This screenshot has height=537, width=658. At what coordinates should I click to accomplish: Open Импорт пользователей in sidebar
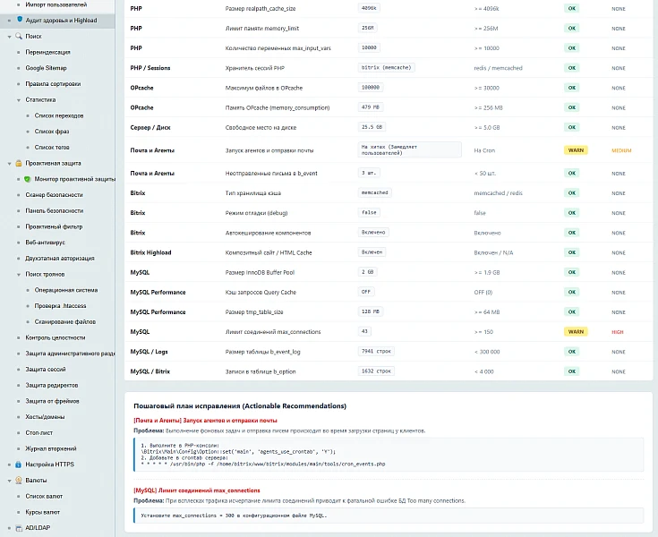click(56, 4)
